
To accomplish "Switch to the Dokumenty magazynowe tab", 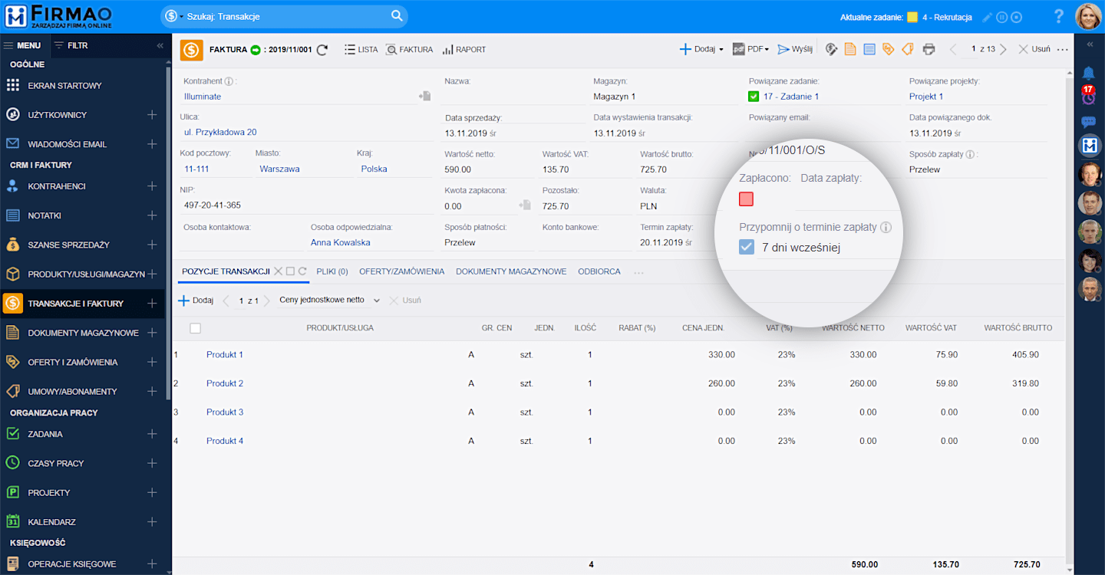I will coord(511,271).
